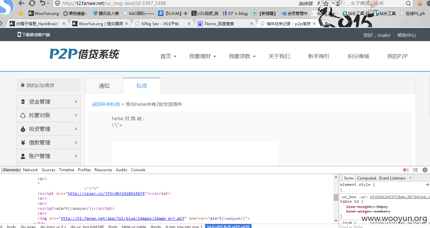Expand the 托管对账 sidebar section
The height and width of the screenshot is (228, 430).
49,115
